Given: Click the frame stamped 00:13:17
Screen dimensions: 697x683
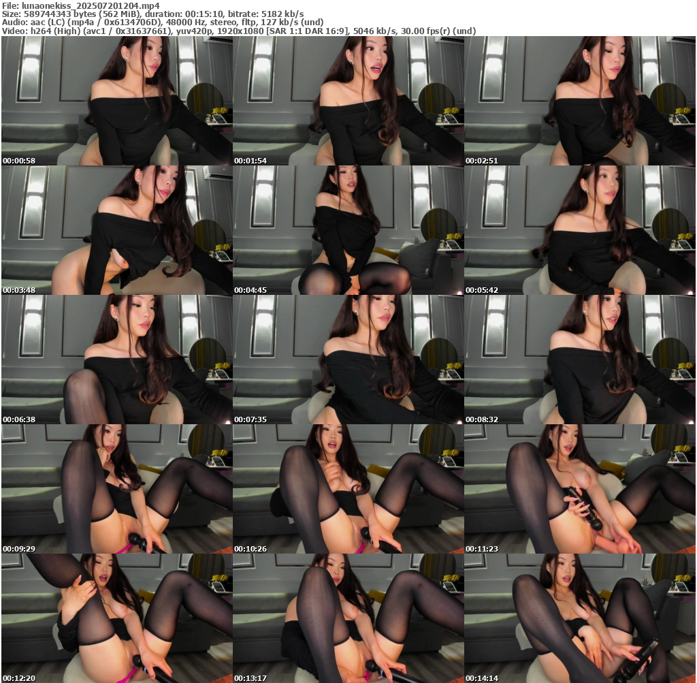Looking at the screenshot, I should pyautogui.click(x=348, y=618).
